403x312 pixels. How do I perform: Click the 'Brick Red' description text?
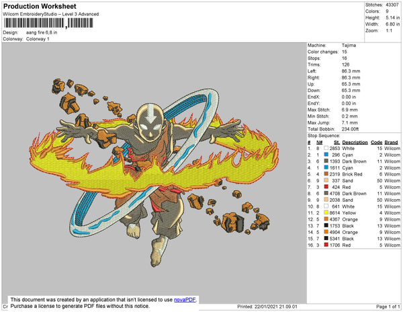point(352,174)
